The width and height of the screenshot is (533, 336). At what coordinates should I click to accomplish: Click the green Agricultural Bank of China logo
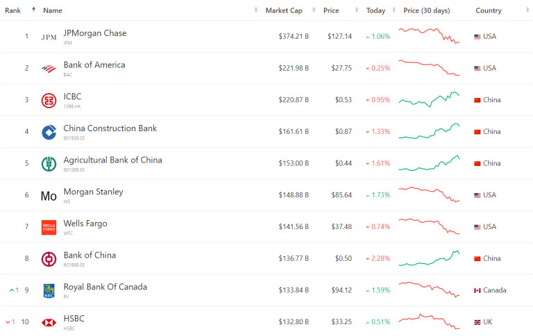pos(49,164)
